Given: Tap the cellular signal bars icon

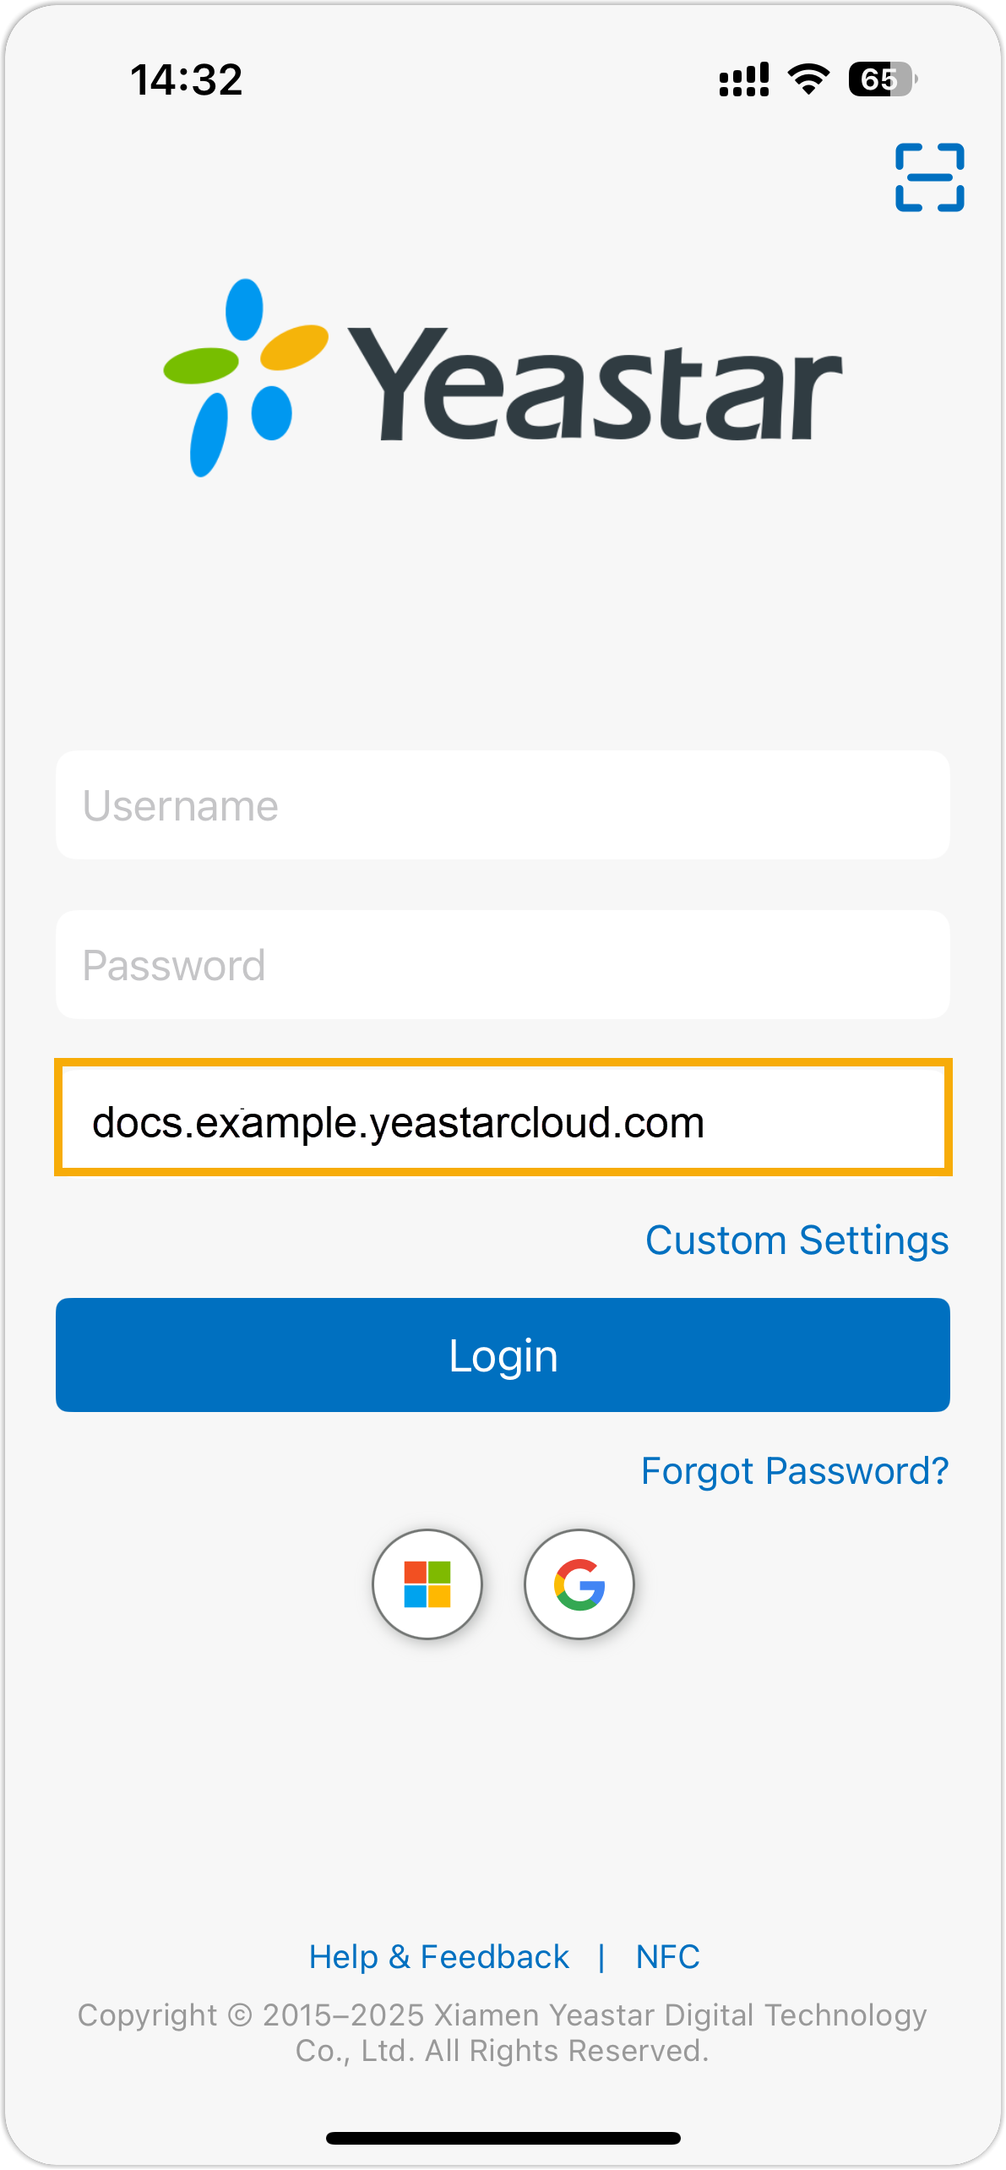Looking at the screenshot, I should [x=743, y=79].
